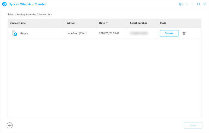Viewport: 209px width, 133px height.
Task: Click the Device Name column header
Action: point(18,23)
